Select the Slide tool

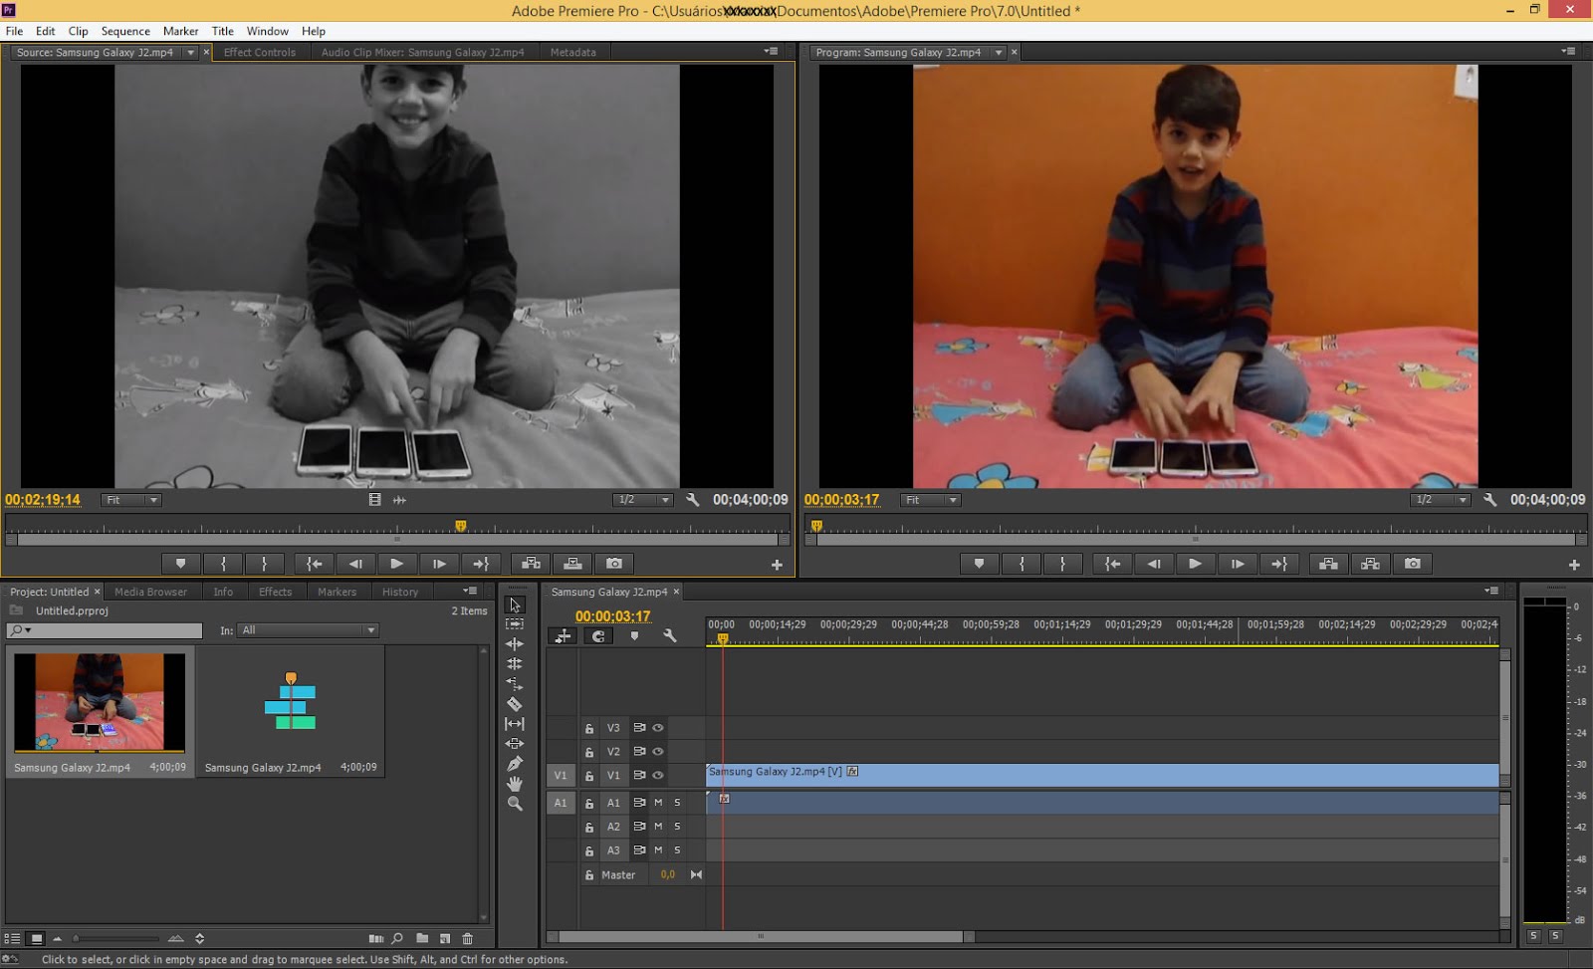point(515,744)
